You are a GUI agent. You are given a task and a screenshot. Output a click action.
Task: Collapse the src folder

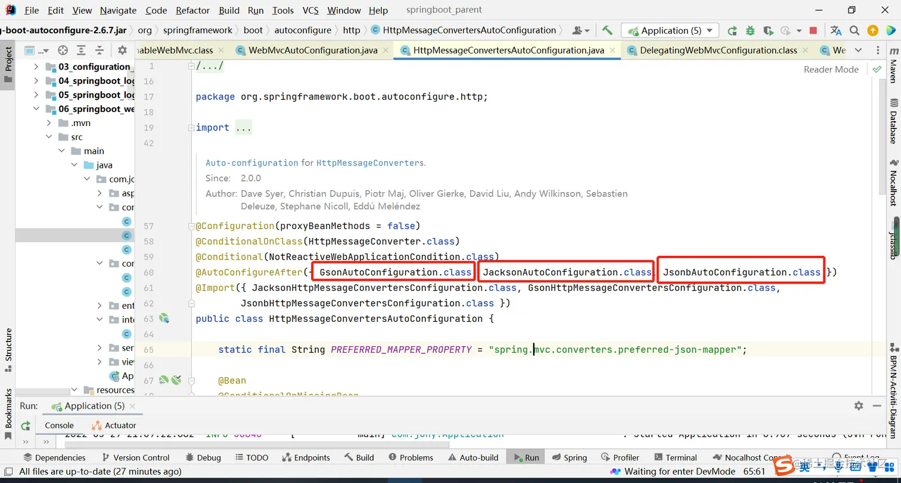click(x=49, y=137)
